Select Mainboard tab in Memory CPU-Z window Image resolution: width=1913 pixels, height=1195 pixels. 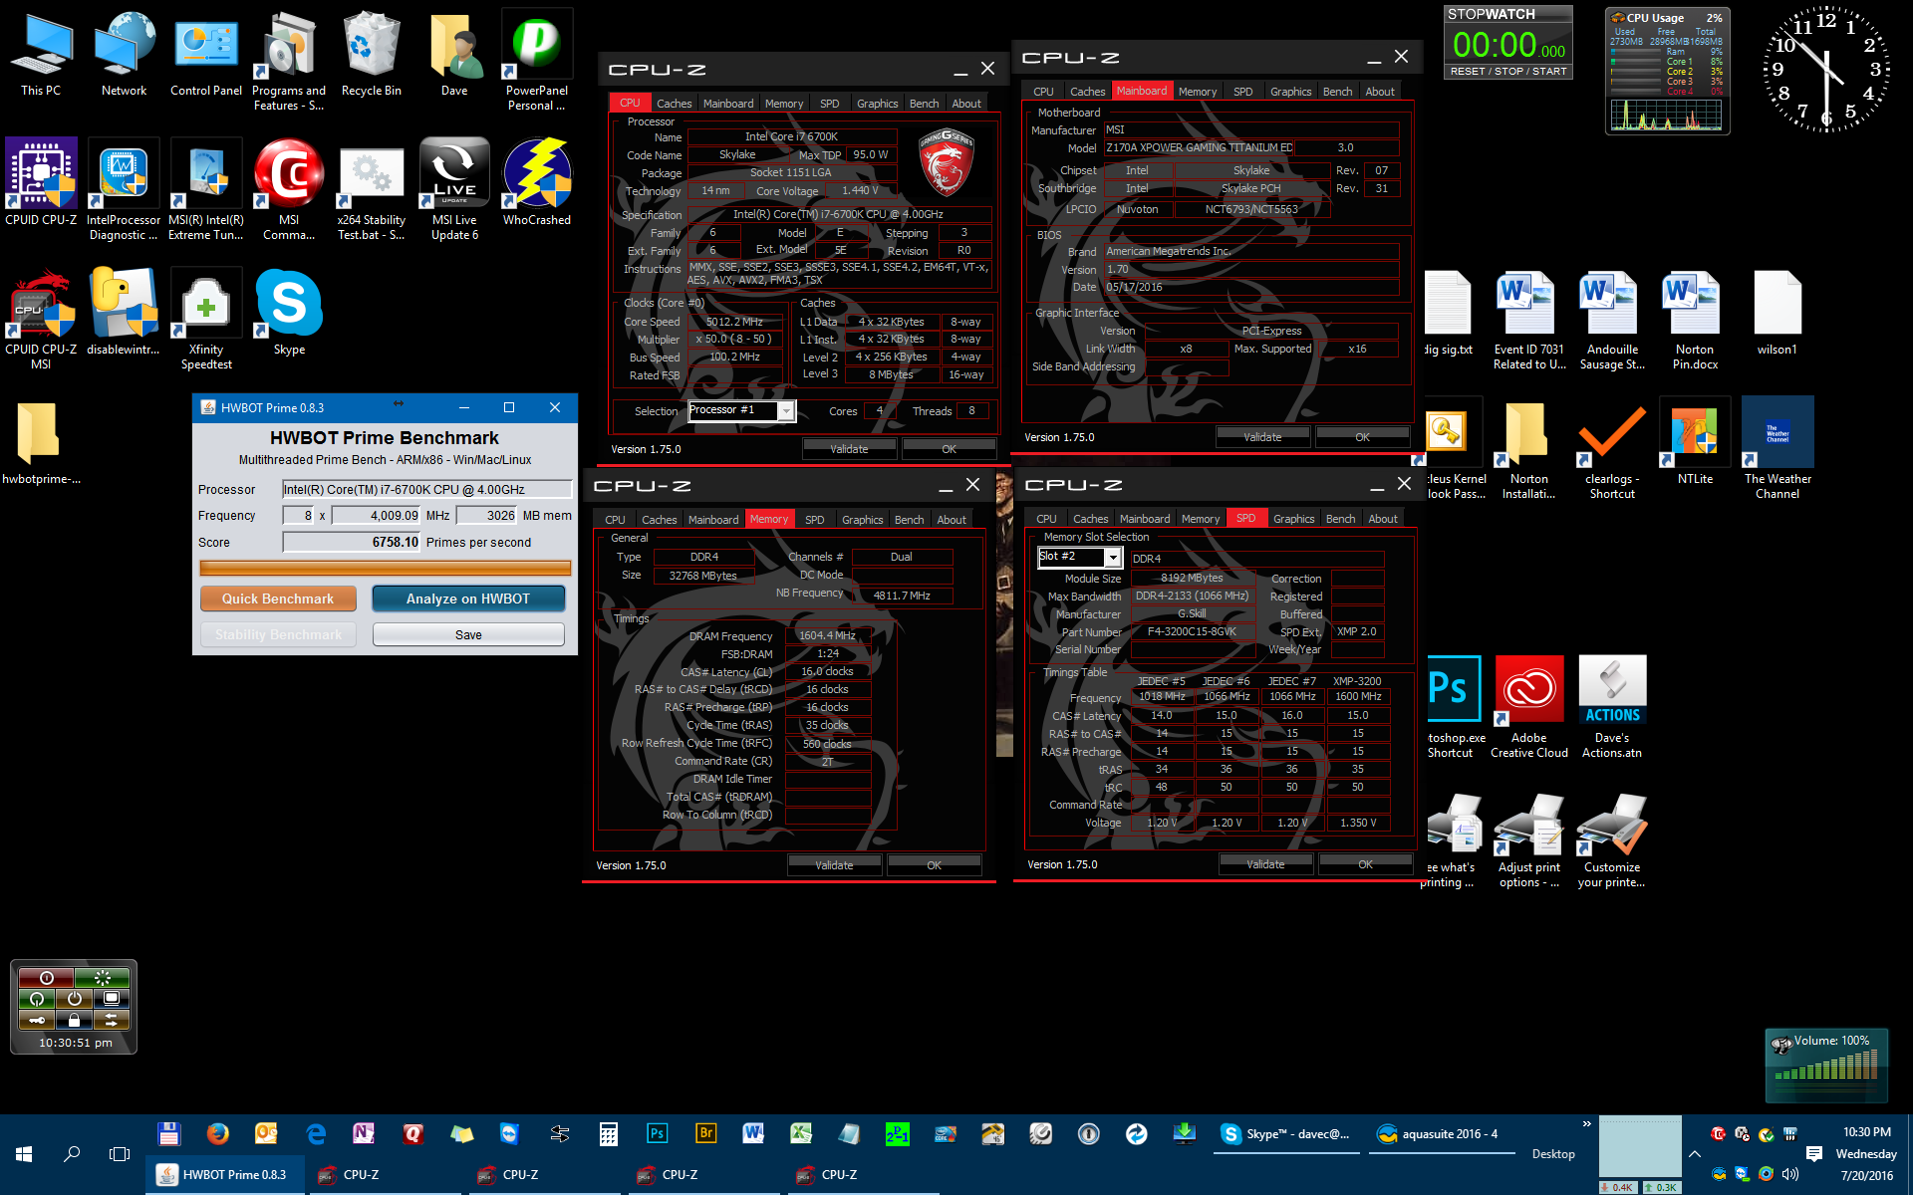pyautogui.click(x=713, y=520)
